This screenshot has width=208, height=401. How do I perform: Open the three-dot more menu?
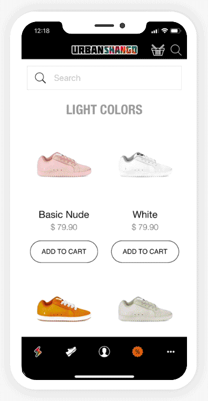point(171,352)
